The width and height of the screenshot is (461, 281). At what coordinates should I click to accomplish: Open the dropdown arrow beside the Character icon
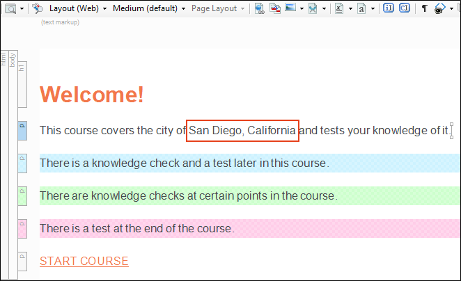373,9
